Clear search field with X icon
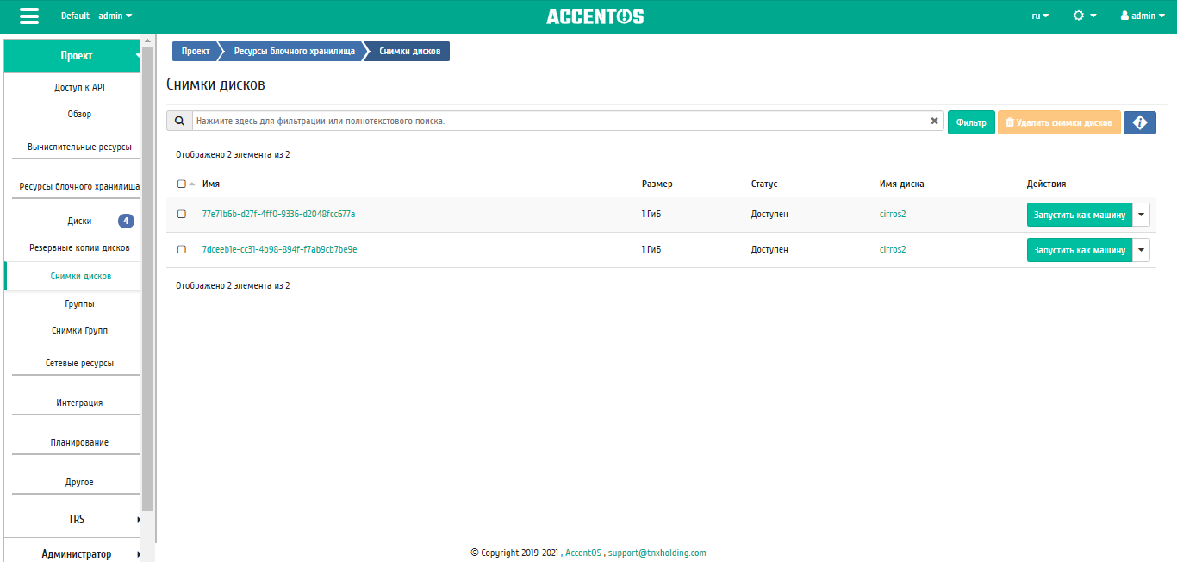Screen dimensions: 1177x562 click(934, 122)
